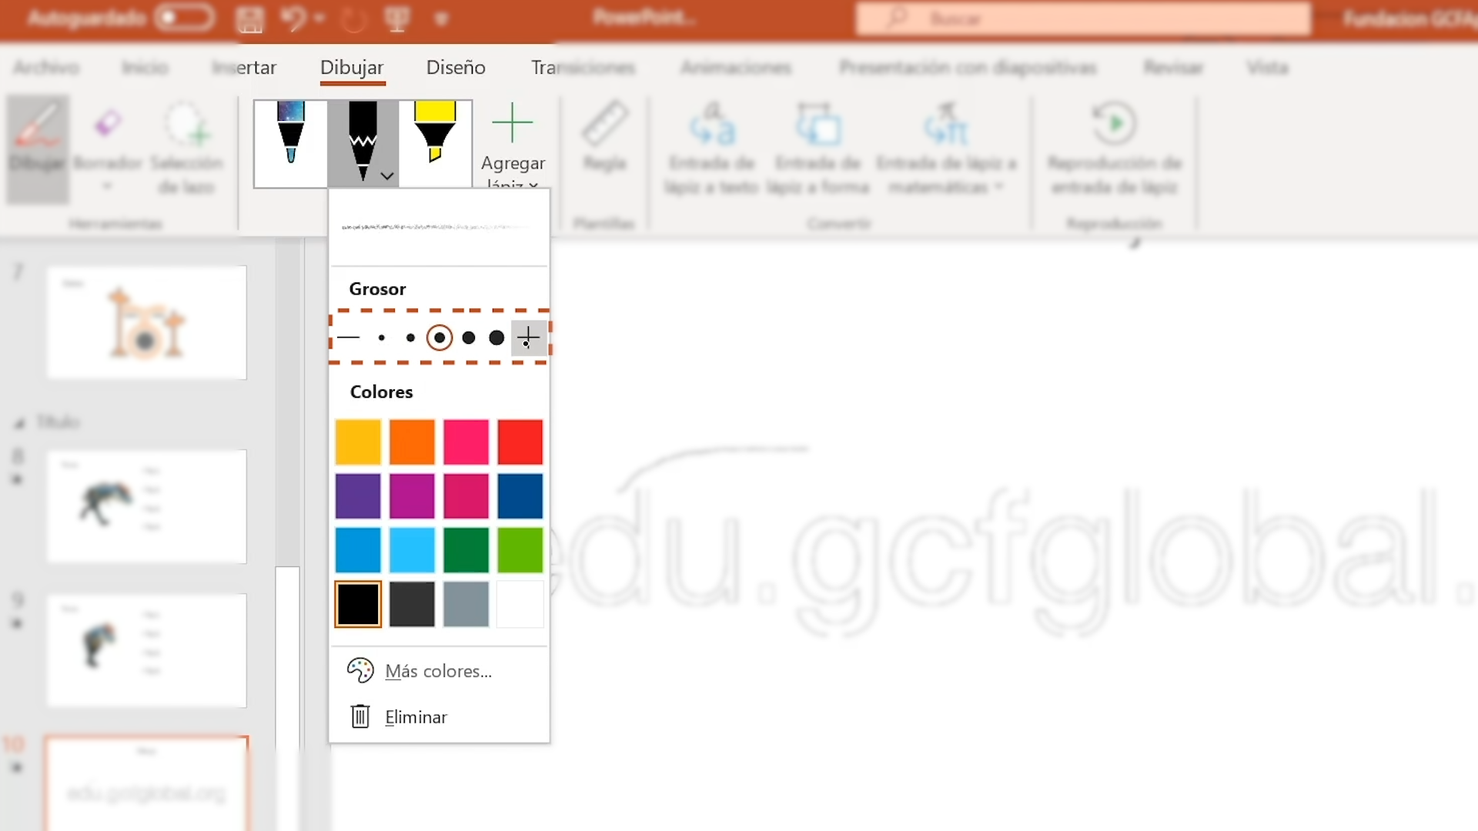Screen dimensions: 1478x831
Task: Pick the purple color swatch
Action: pyautogui.click(x=358, y=496)
